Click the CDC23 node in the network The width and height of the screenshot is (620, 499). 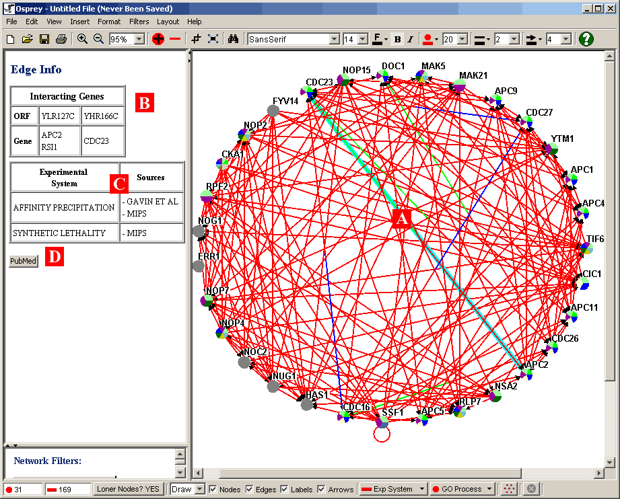pyautogui.click(x=311, y=91)
